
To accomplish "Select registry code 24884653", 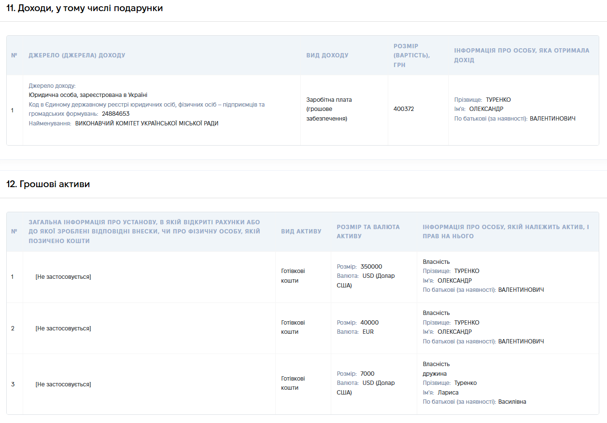I will tap(115, 114).
